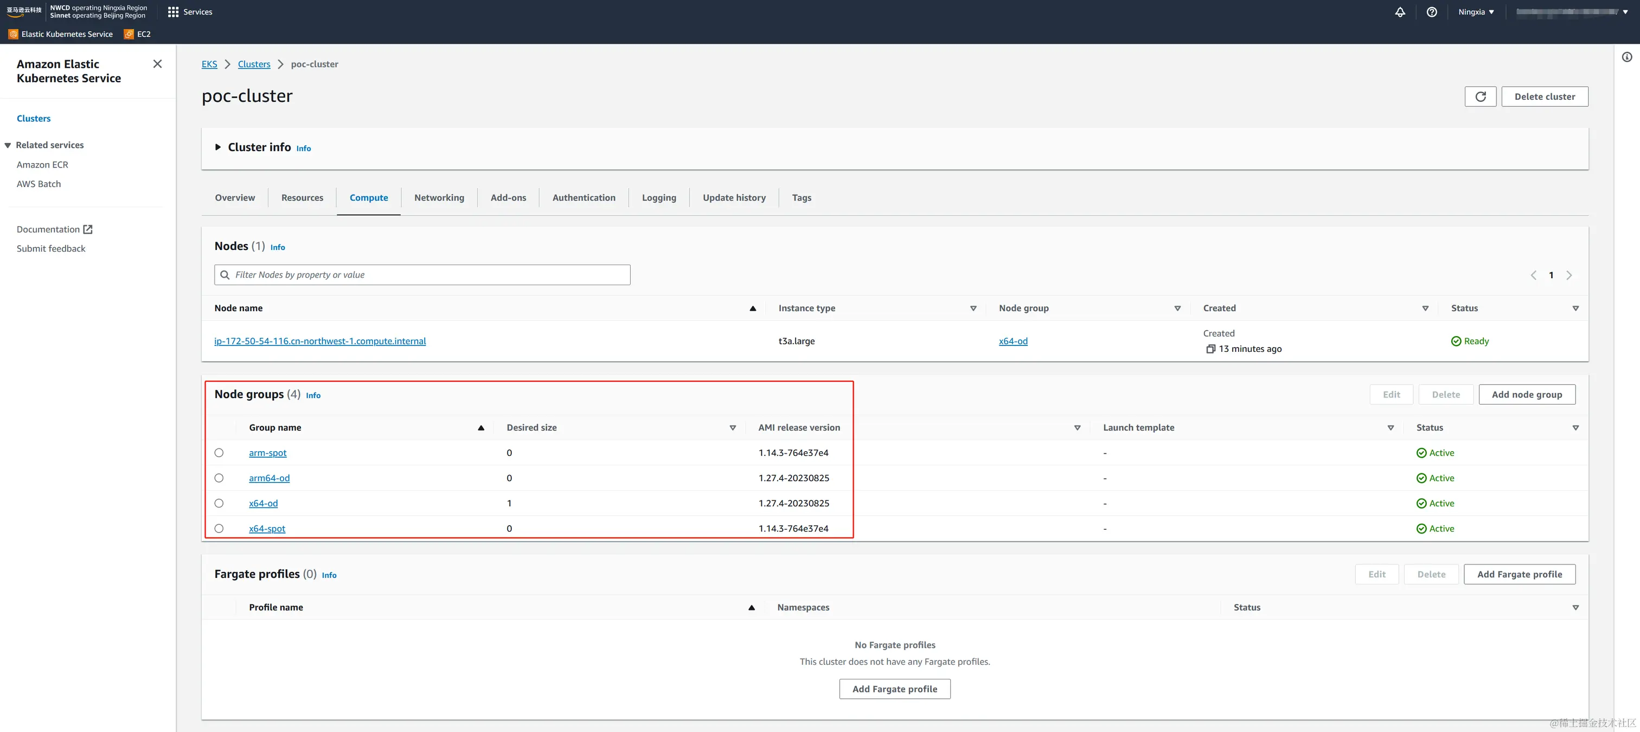Viewport: 1640px width, 732px height.
Task: Open the Ningxia region dropdown
Action: (1476, 12)
